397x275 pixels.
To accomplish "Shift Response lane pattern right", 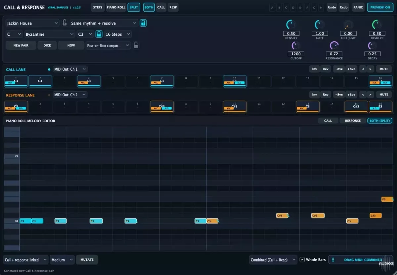I will [x=370, y=95].
